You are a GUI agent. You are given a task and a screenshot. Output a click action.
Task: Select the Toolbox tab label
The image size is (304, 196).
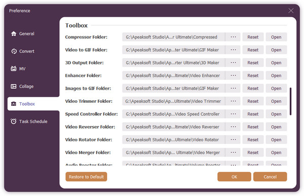[27, 104]
